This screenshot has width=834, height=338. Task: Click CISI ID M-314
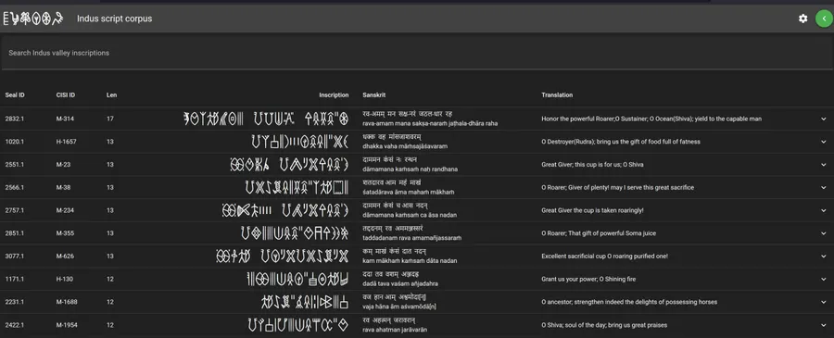tap(64, 119)
